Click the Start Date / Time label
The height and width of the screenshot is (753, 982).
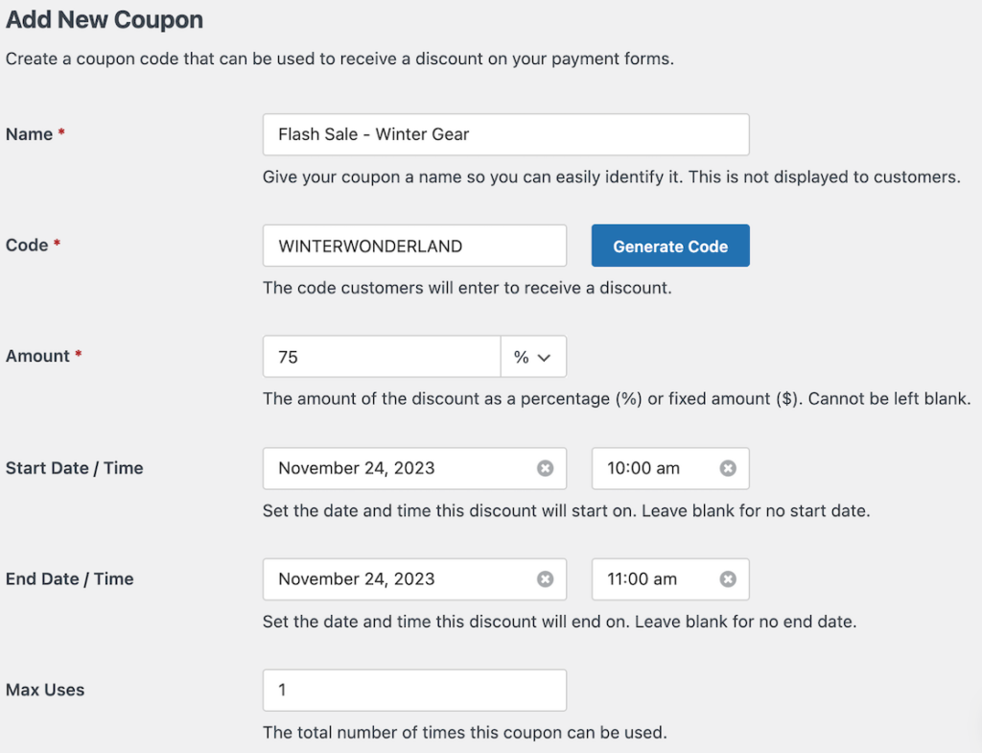point(74,468)
